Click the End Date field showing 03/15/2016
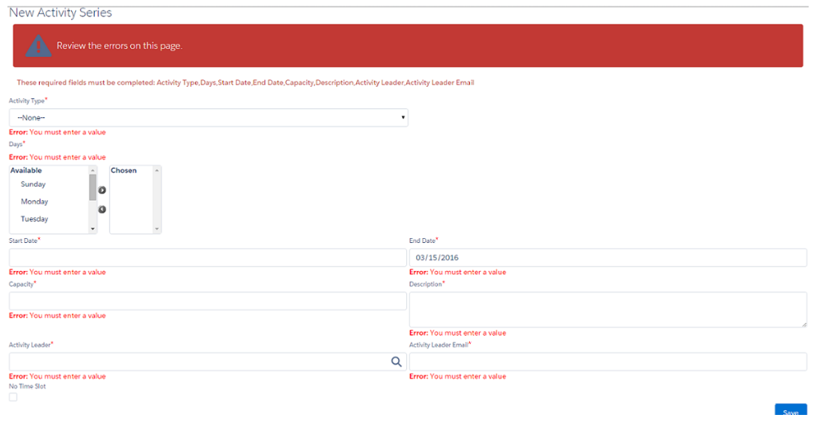The image size is (816, 424). [x=607, y=258]
